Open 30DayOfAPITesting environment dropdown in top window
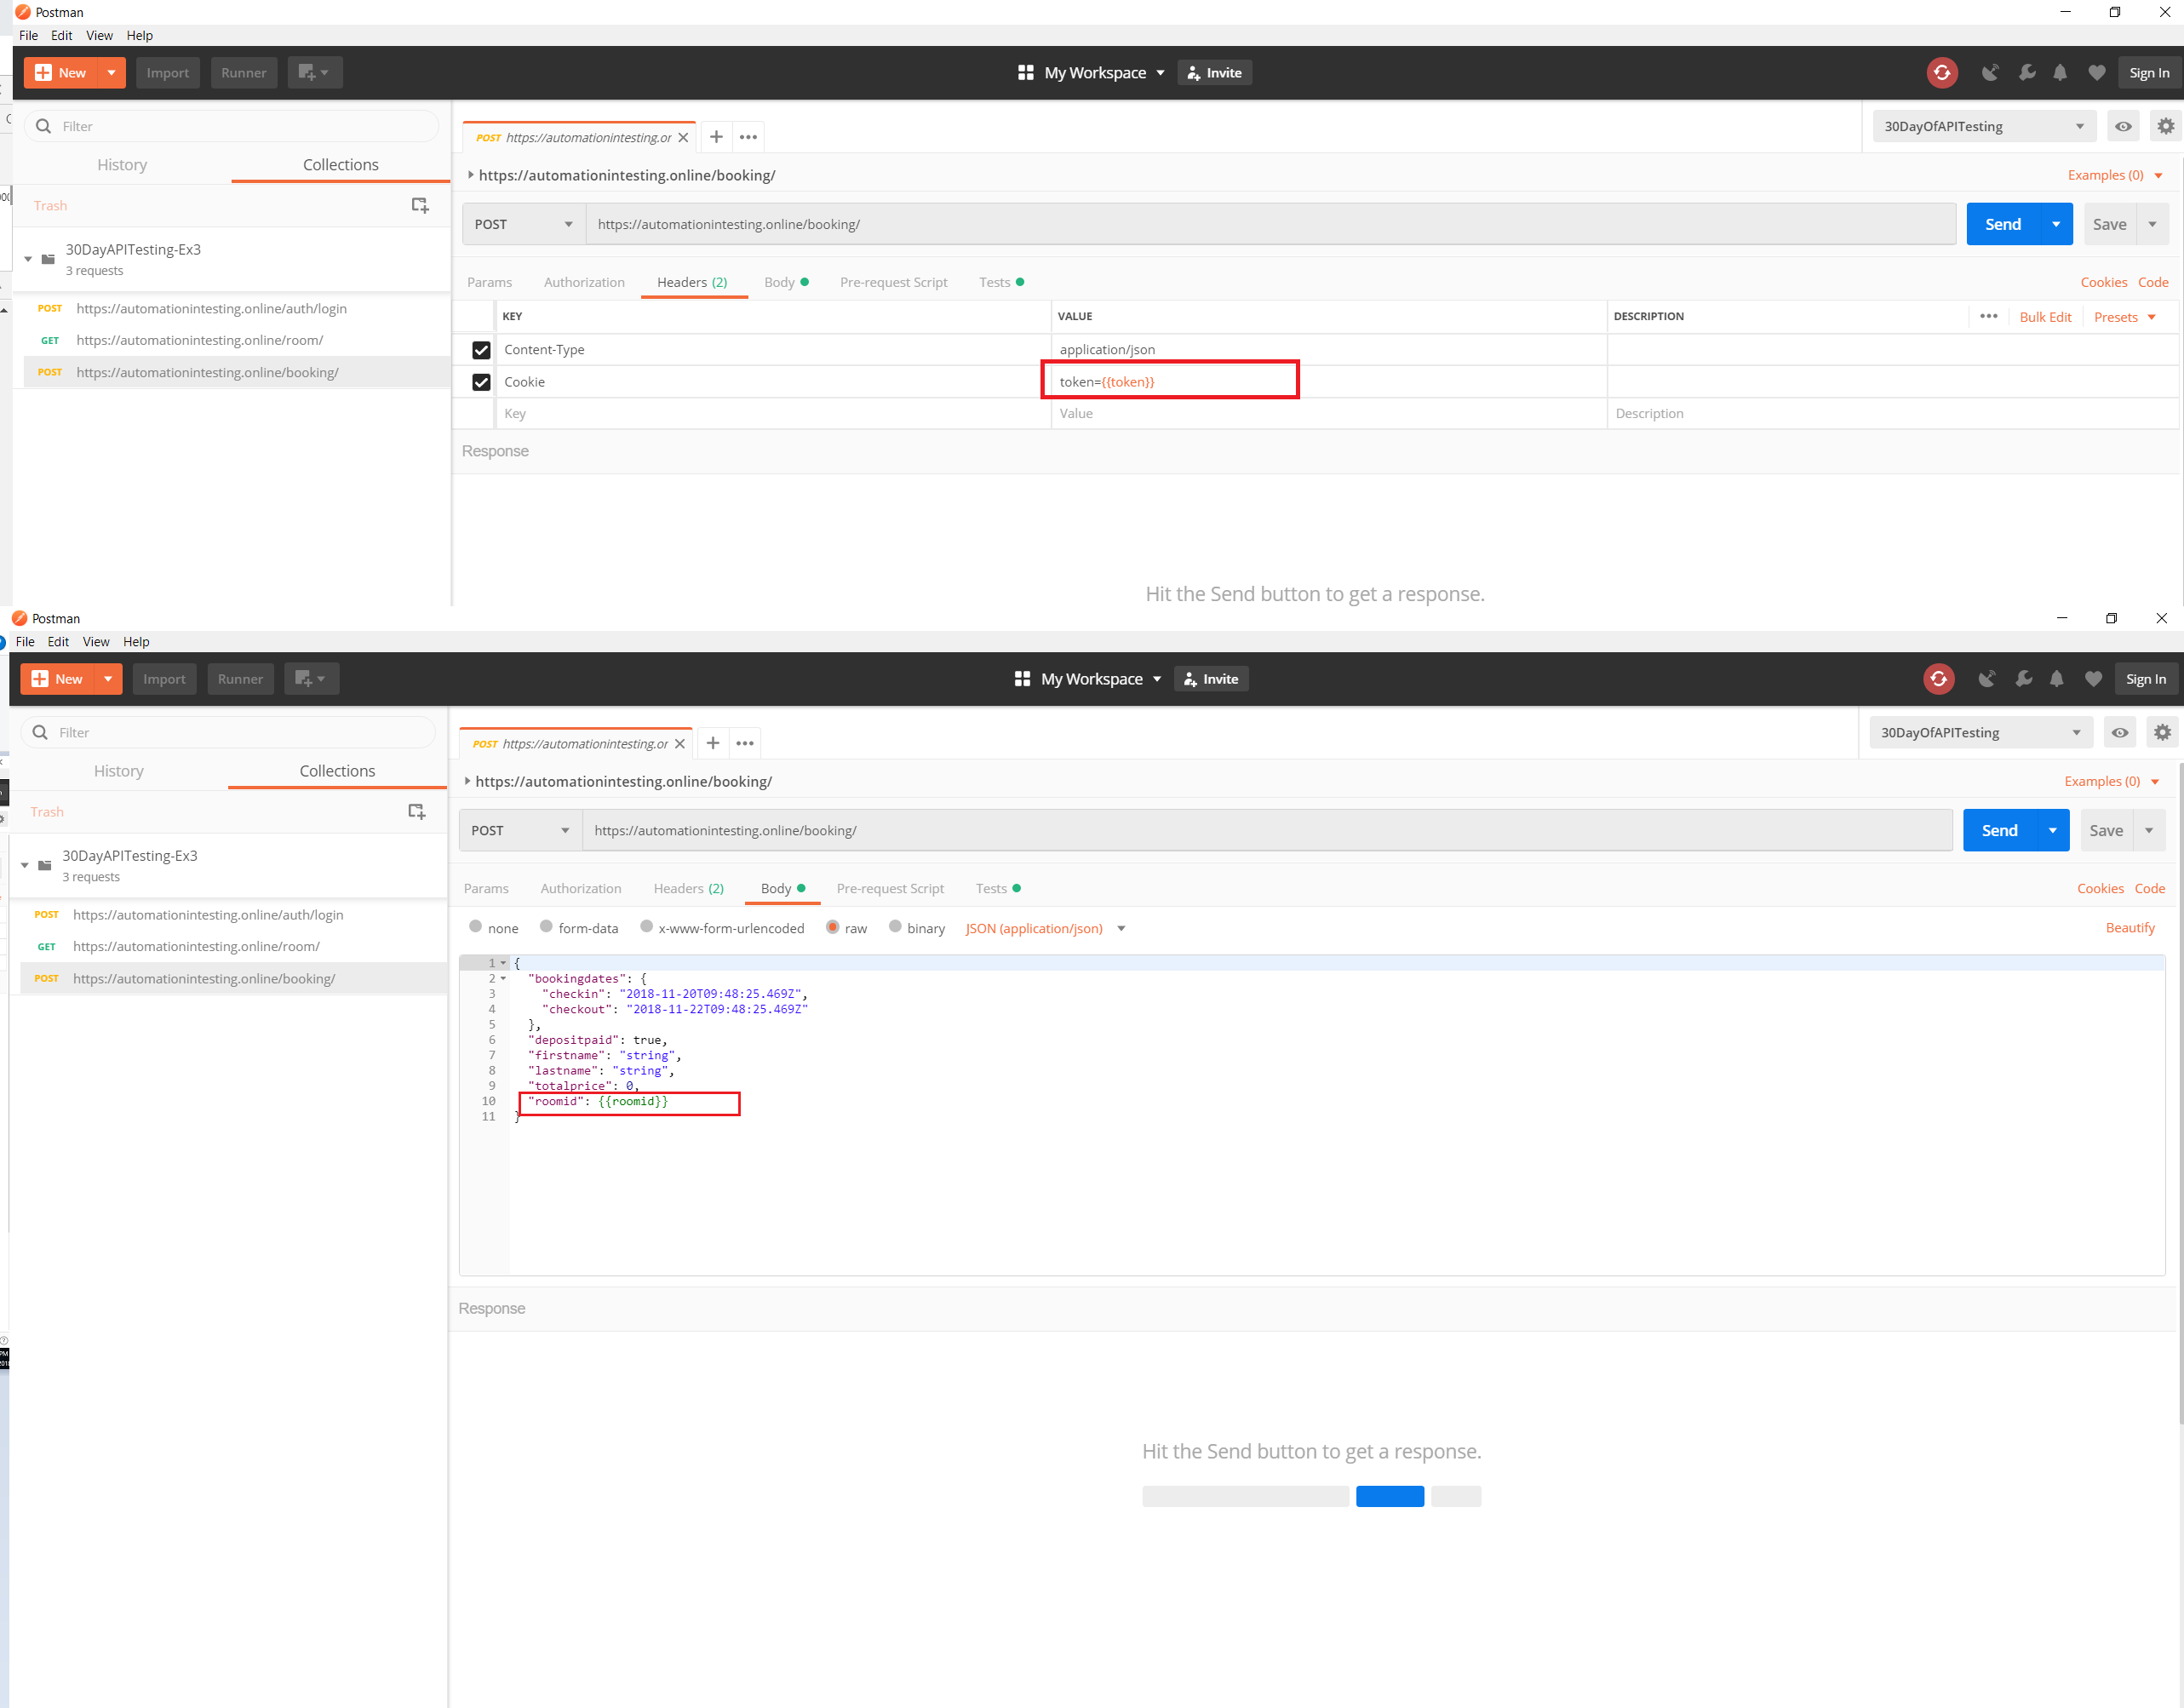The image size is (2184, 1708). pos(1984,126)
